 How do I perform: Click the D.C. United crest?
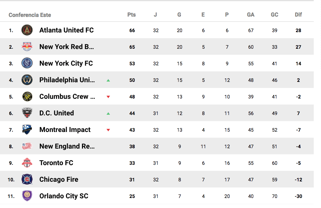[27, 113]
